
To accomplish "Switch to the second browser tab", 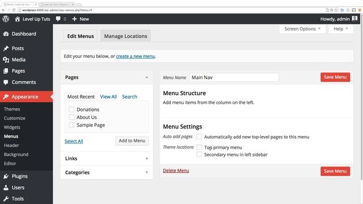I will [57, 5].
